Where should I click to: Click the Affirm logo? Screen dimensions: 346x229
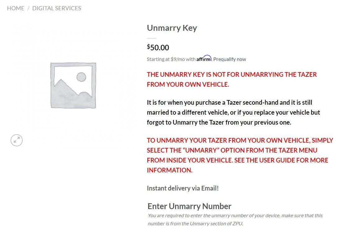(204, 58)
